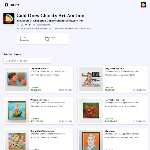Click the email envelope icon
The width and height of the screenshot is (150, 150).
click(x=34, y=25)
